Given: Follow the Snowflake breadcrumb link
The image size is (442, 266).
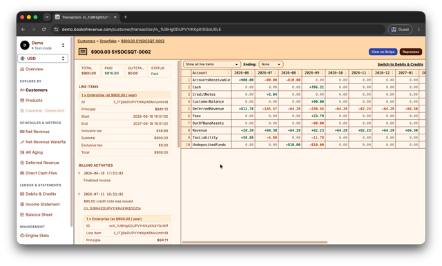Looking at the screenshot, I should [x=108, y=41].
